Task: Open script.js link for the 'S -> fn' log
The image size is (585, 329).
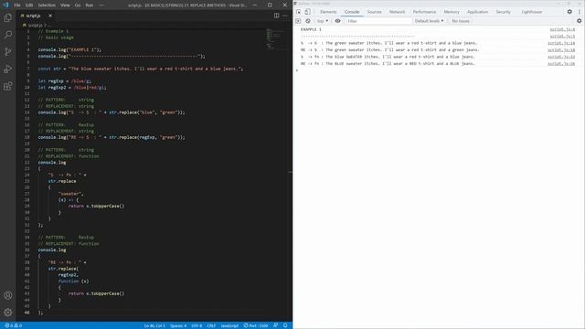Action: pos(561,57)
